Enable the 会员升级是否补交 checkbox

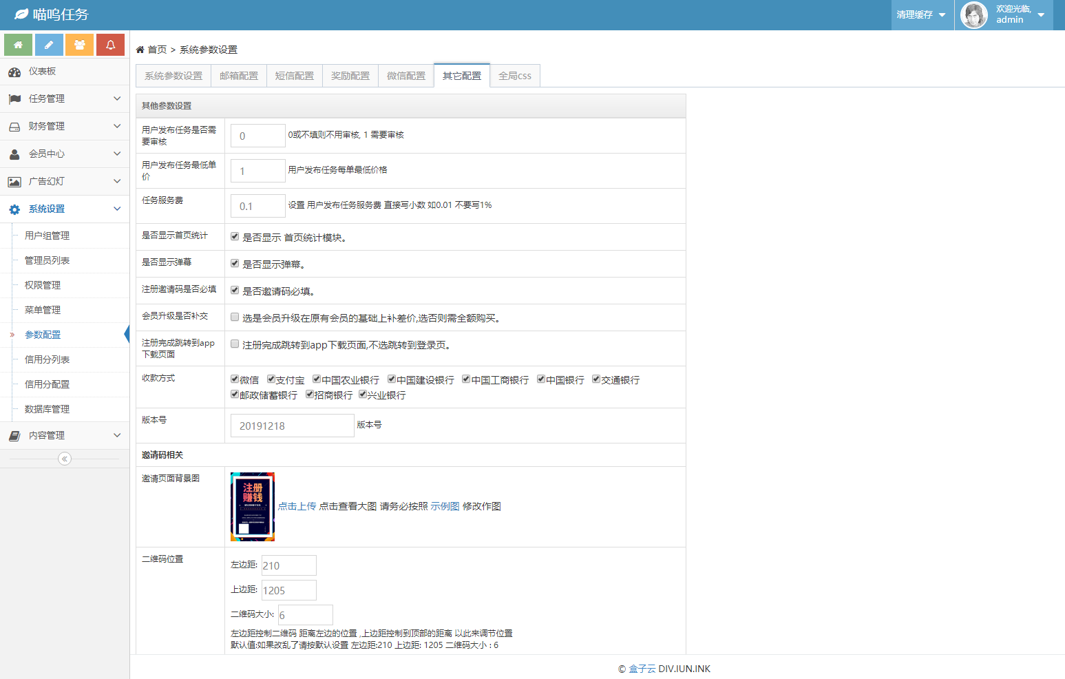pyautogui.click(x=235, y=317)
